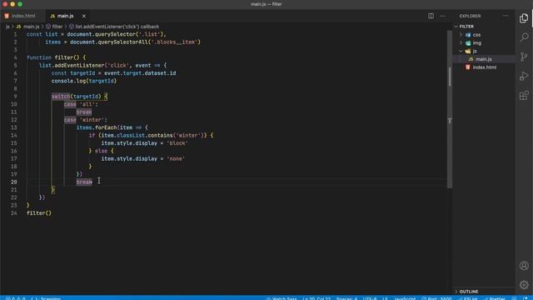The height and width of the screenshot is (300, 533).
Task: Click Port: 5500 live server status
Action: pyautogui.click(x=436, y=298)
